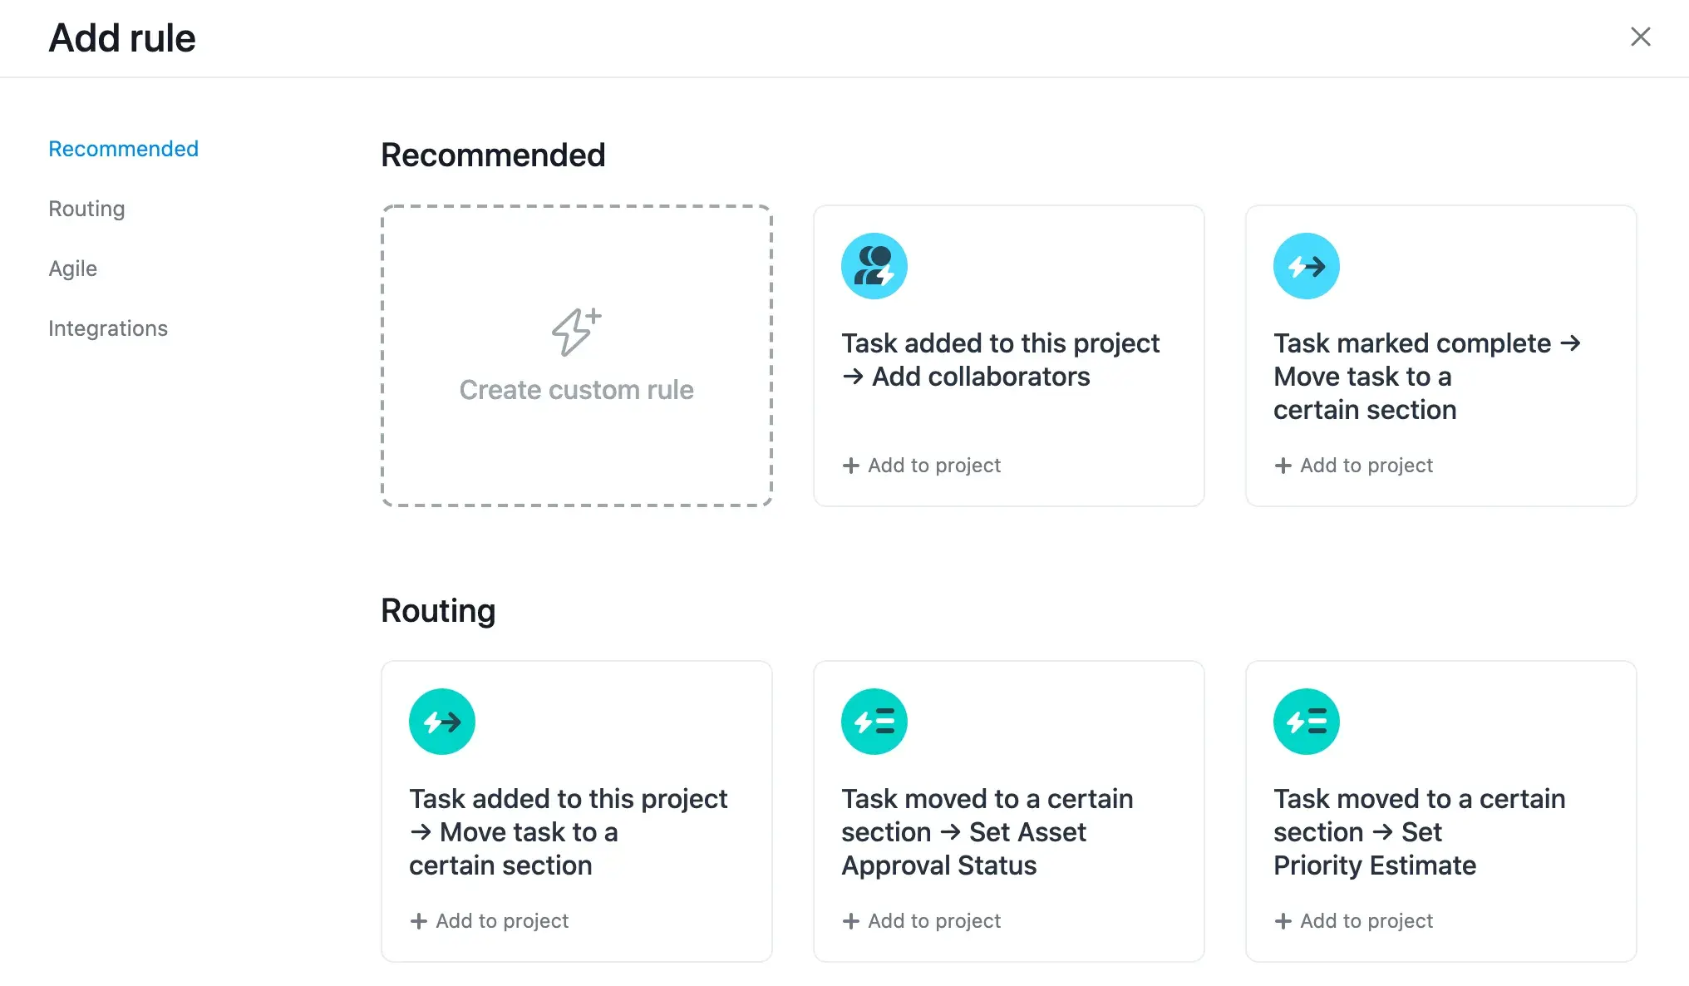1689x986 pixels.
Task: Click the task complete transfer icon
Action: coord(1306,265)
